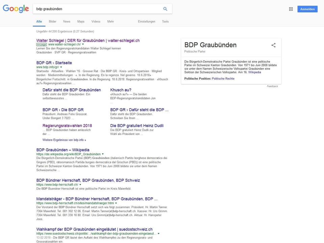Click 'Weitere Ergebnisse von bdp.info »'
The width and height of the screenshot is (324, 243).
click(64, 140)
